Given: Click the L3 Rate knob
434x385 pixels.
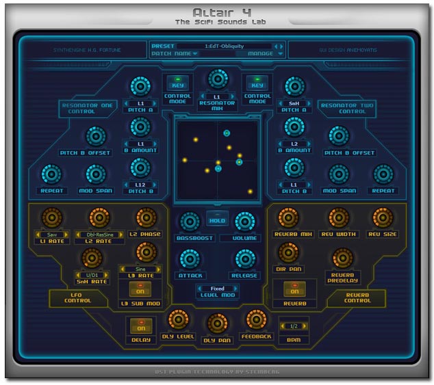Looking at the screenshot, I should [x=146, y=252].
